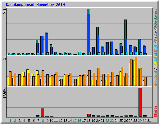Click the orange bar for day 30
The width and height of the screenshot is (159, 124).
click(145, 81)
